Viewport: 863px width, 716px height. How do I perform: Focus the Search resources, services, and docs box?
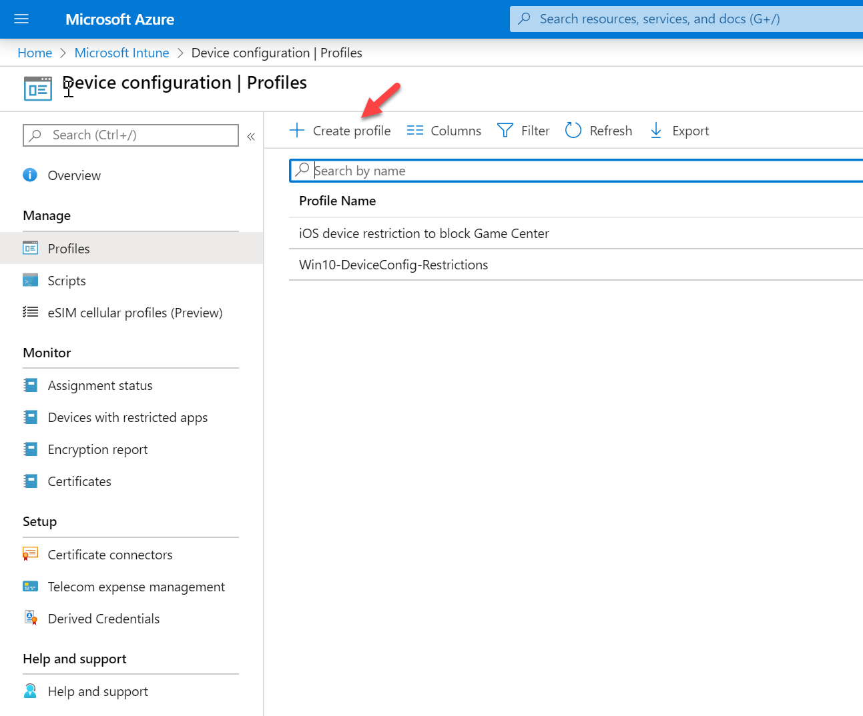tap(687, 19)
